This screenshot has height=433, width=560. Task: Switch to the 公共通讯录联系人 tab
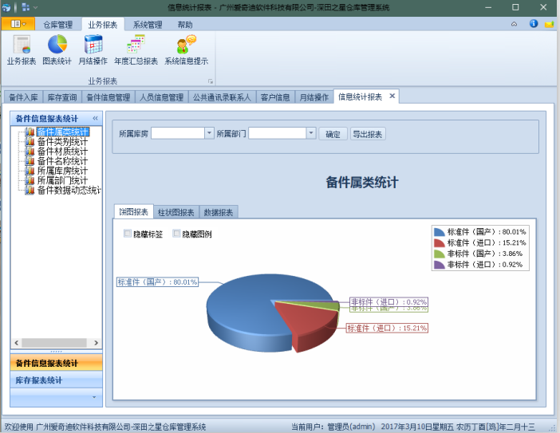click(x=222, y=97)
